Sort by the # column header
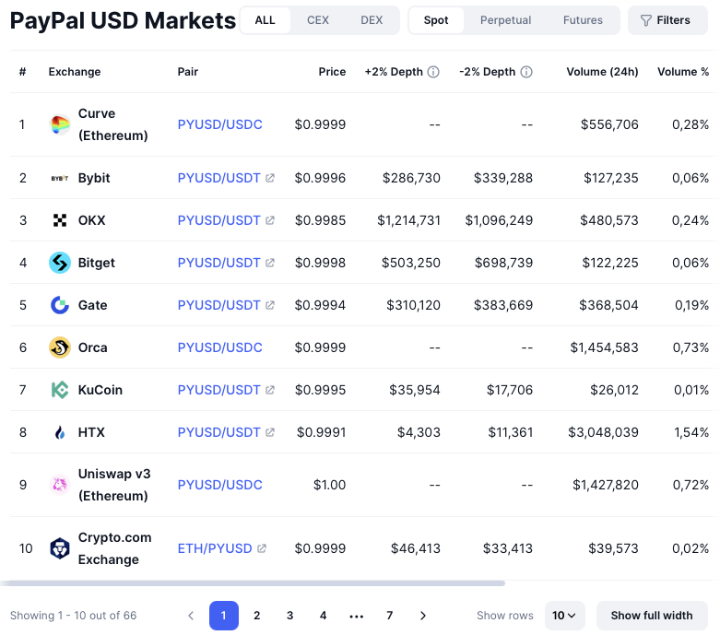The width and height of the screenshot is (720, 635). coord(22,72)
